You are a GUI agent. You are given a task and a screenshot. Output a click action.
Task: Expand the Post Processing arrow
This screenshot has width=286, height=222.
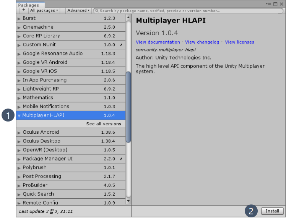tap(19, 177)
